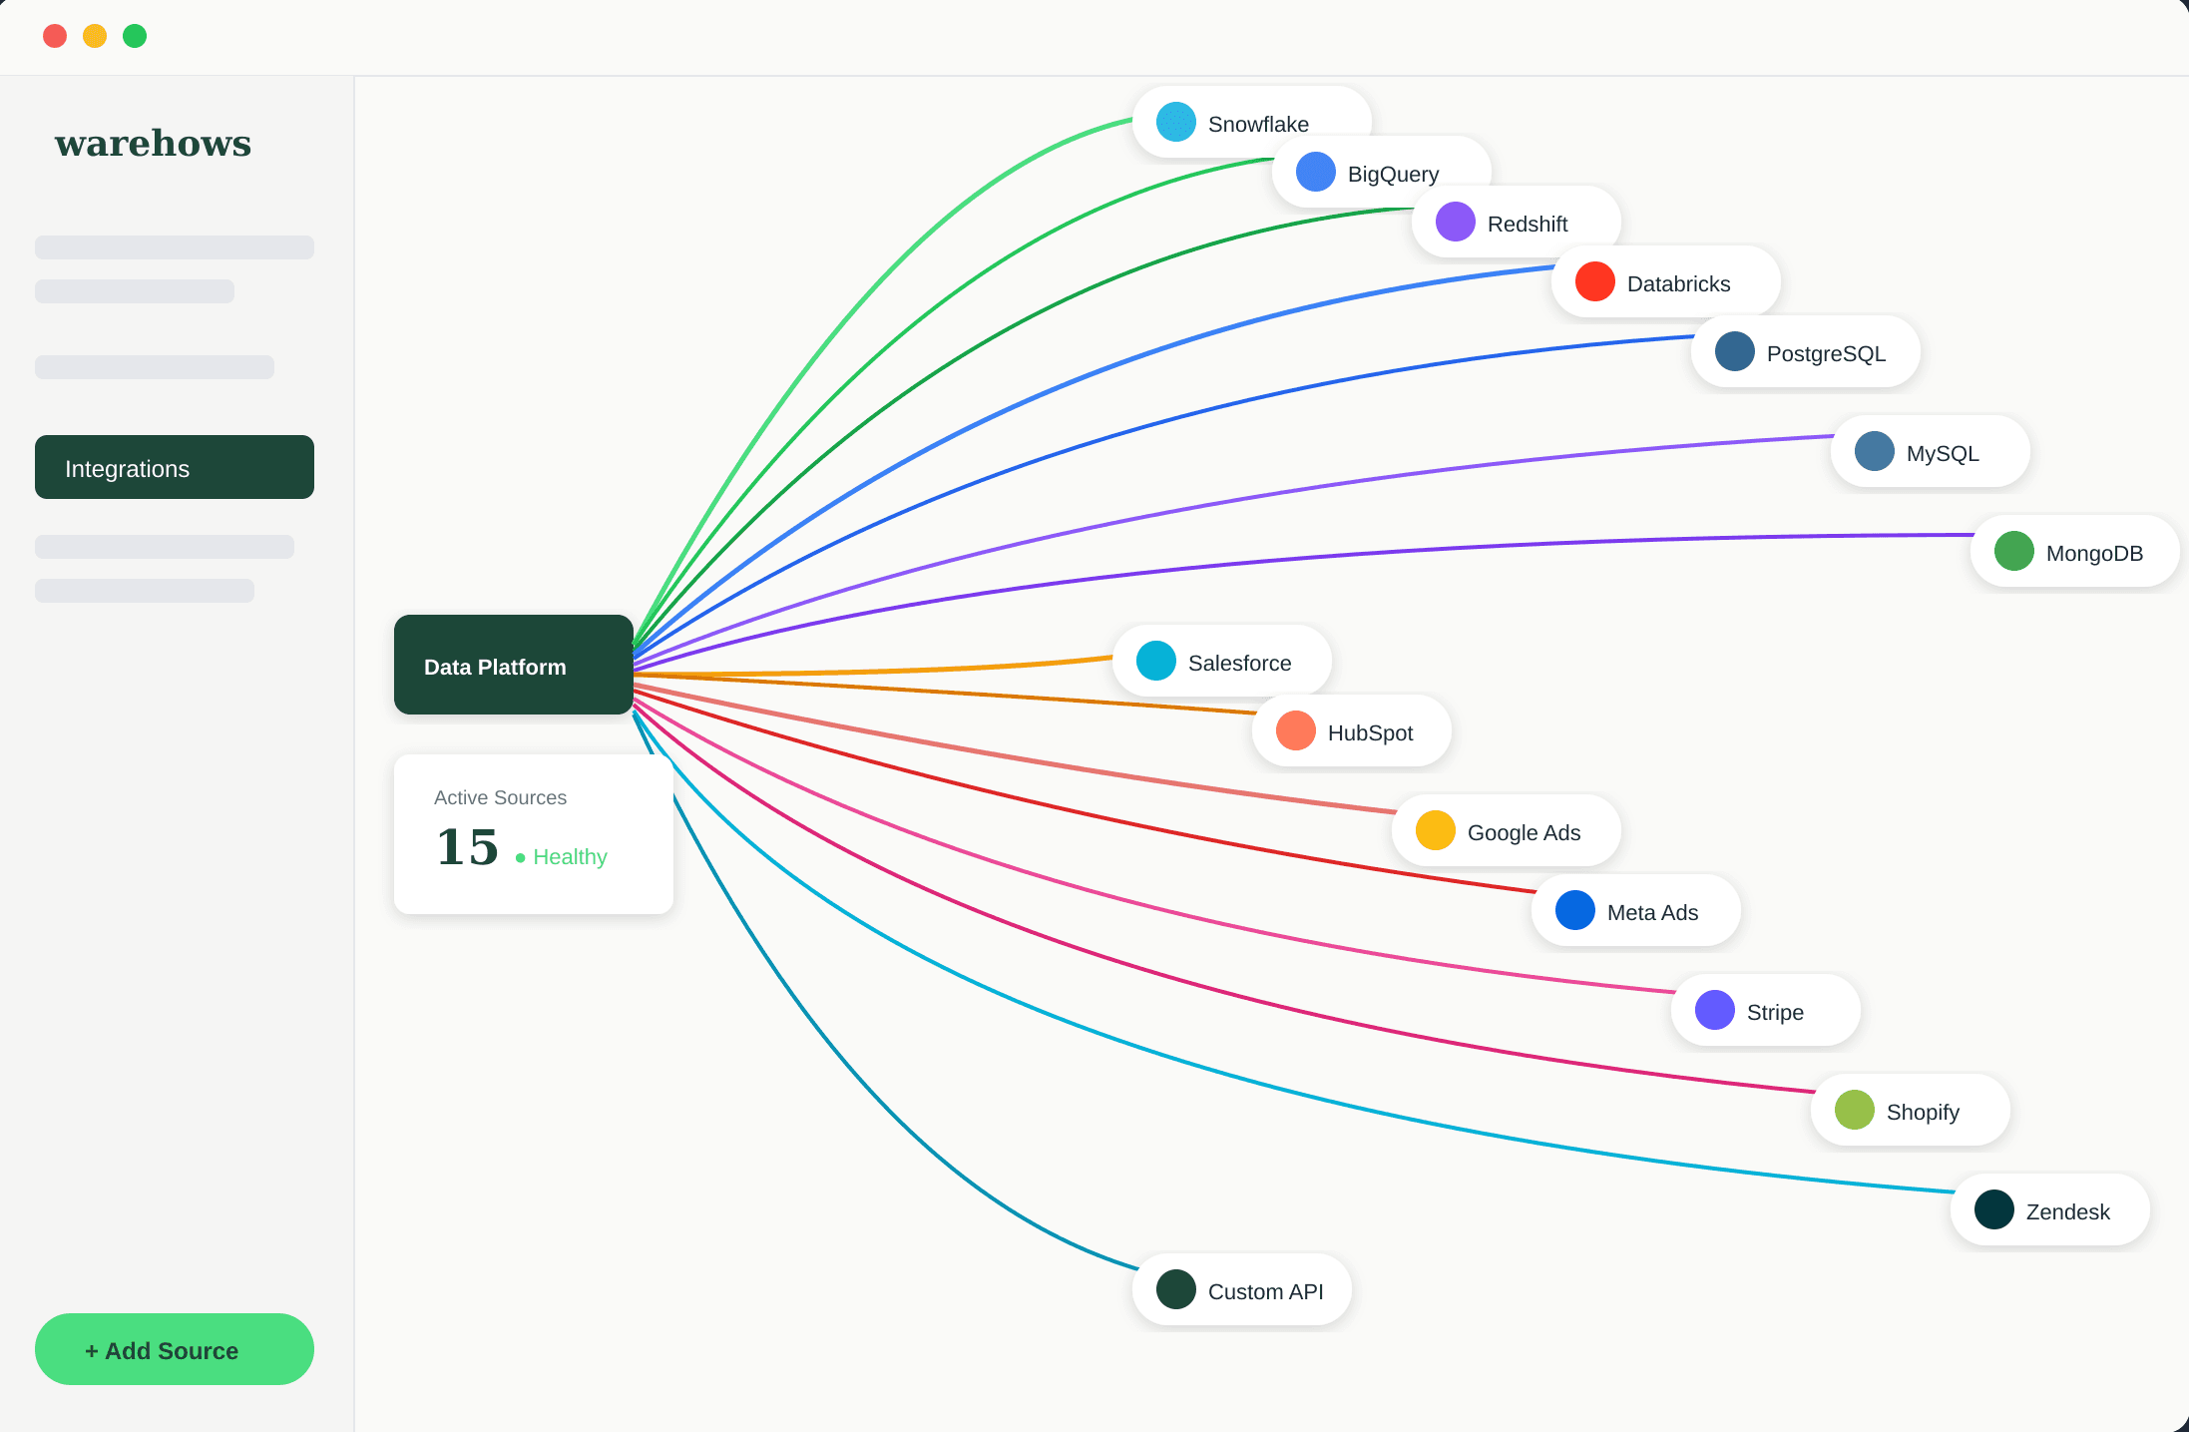Click the Google Ads yellow icon
Screen dimensions: 2189x1432
tap(1435, 831)
